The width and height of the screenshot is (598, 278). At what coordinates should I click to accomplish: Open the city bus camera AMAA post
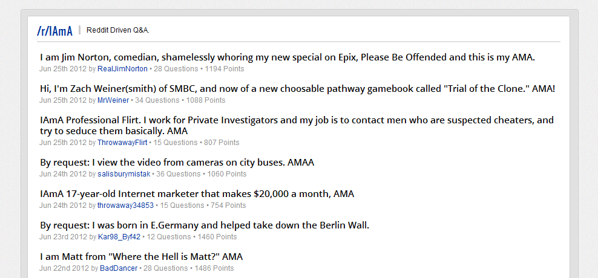(x=177, y=163)
